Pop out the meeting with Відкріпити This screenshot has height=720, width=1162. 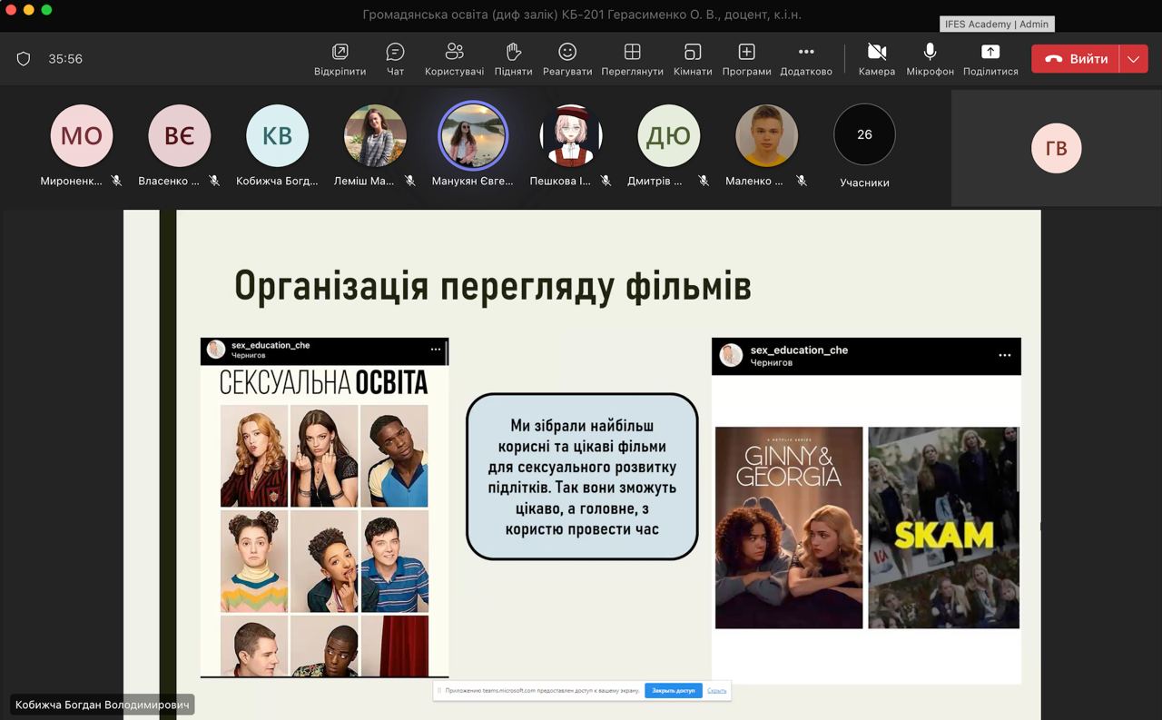340,59
